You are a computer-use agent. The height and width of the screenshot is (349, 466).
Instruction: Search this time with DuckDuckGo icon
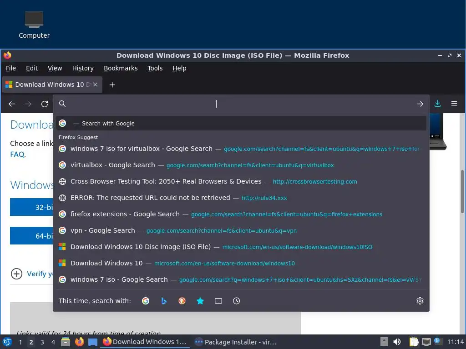click(x=182, y=301)
